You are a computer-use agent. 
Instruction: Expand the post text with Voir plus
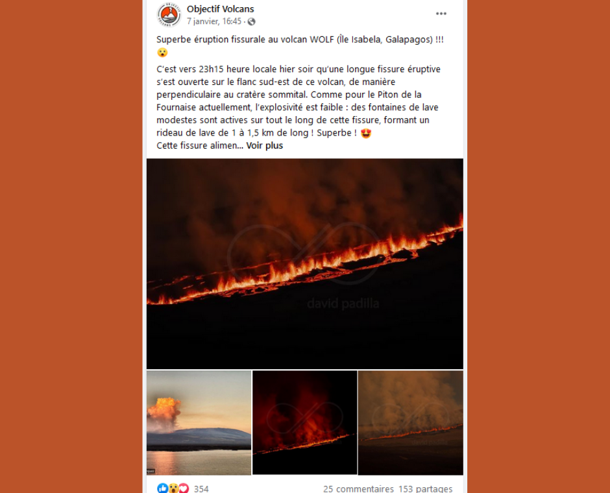coord(265,145)
